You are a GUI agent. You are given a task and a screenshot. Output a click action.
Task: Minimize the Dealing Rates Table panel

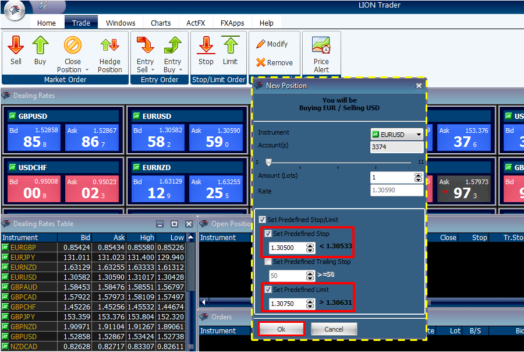tap(160, 224)
